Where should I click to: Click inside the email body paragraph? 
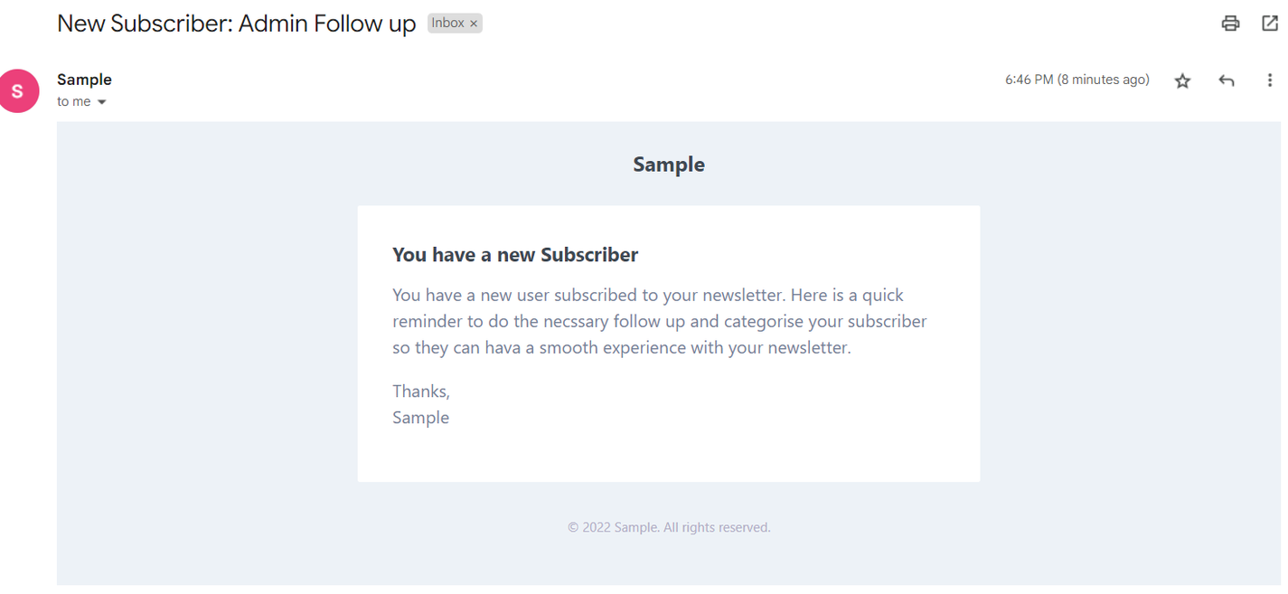[659, 320]
